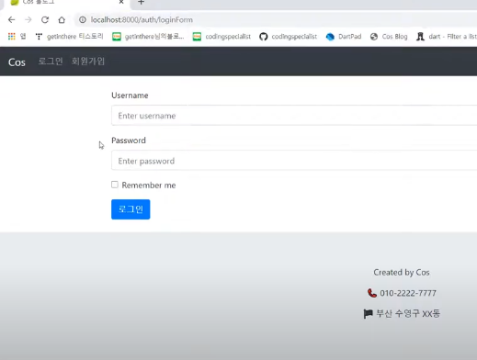Click the blue 로그인 submit button
The image size is (477, 360).
click(x=131, y=209)
